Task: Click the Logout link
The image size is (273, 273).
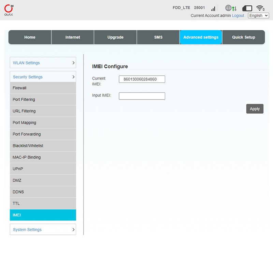Action: pos(238,16)
